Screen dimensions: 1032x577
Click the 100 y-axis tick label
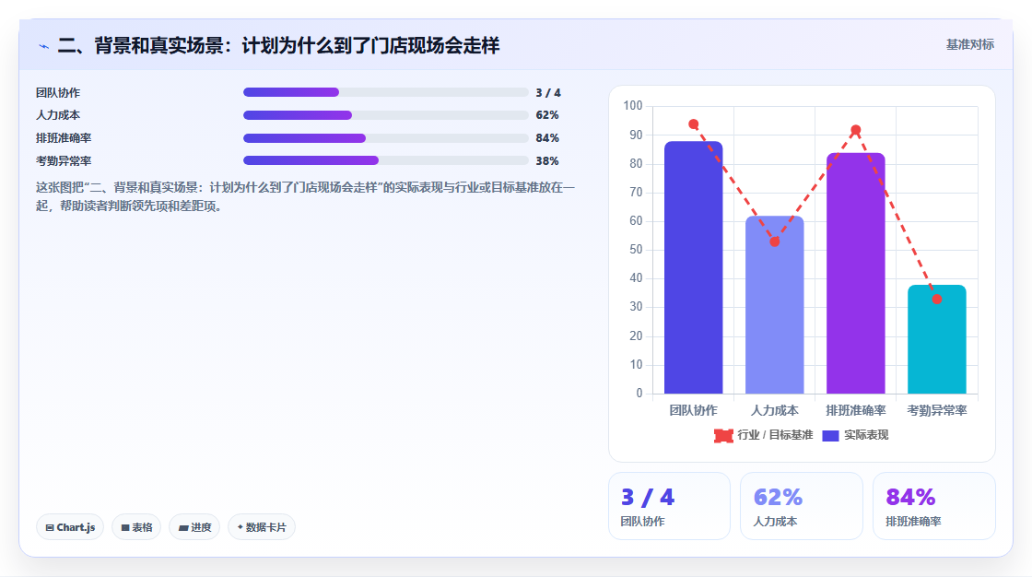(632, 106)
